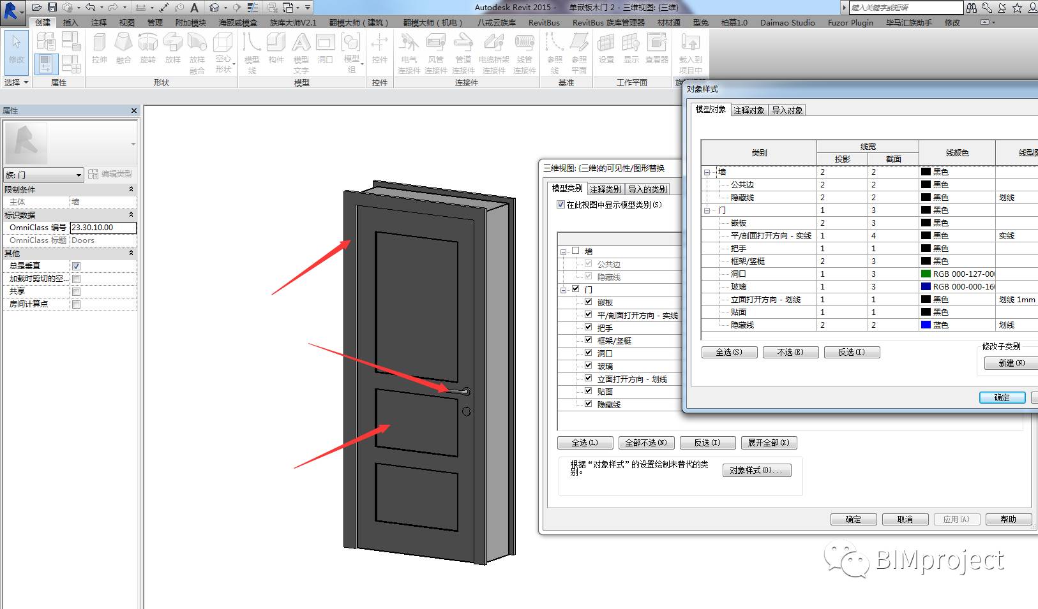Collapse the 门 node in visibility tree
Image resolution: width=1038 pixels, height=609 pixels.
click(x=564, y=290)
